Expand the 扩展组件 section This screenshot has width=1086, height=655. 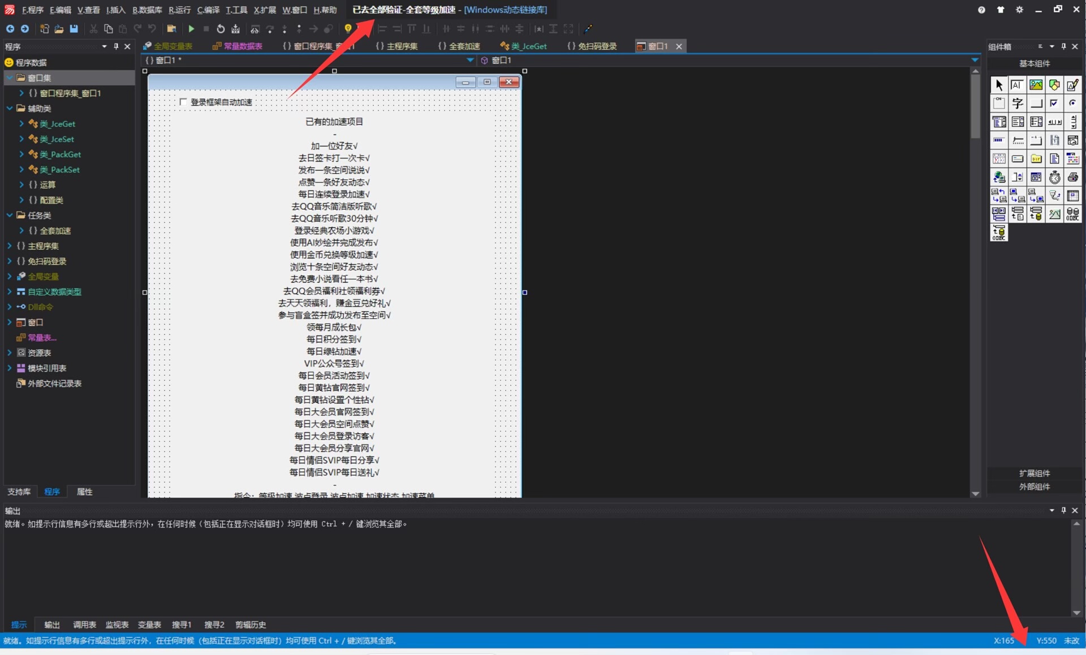coord(1034,473)
